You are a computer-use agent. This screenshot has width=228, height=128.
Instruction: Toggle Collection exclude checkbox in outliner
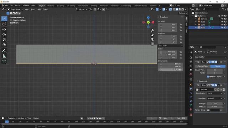coord(219,16)
